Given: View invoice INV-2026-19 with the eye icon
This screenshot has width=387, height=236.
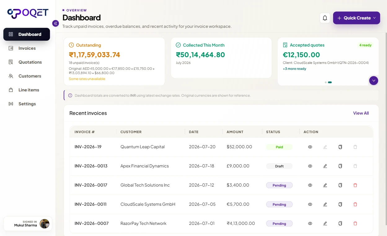Looking at the screenshot, I should pos(310,147).
